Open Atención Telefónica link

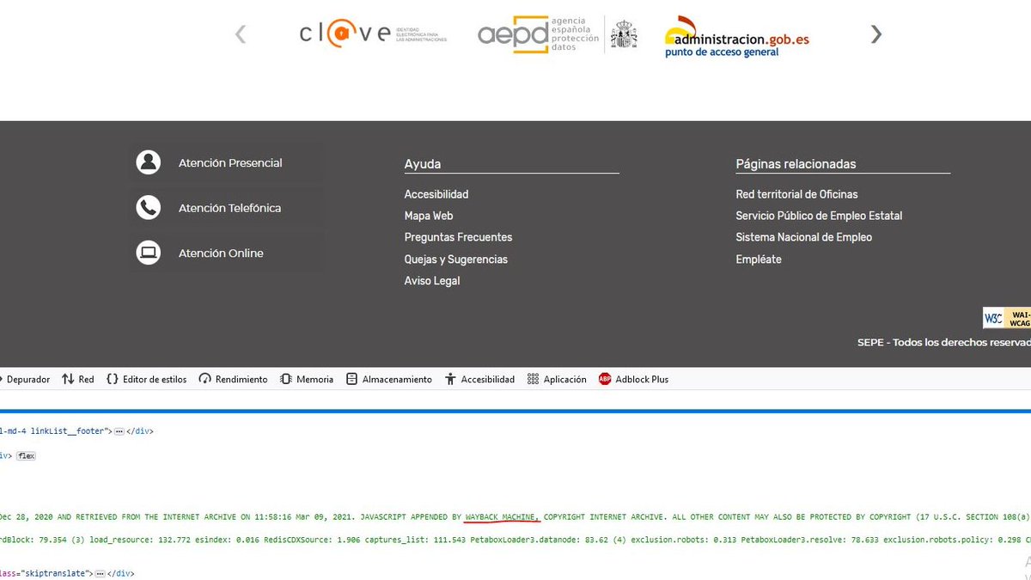pos(229,208)
